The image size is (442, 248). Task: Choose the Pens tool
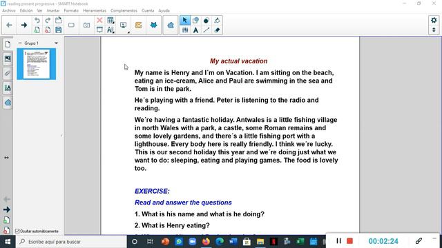click(x=185, y=30)
